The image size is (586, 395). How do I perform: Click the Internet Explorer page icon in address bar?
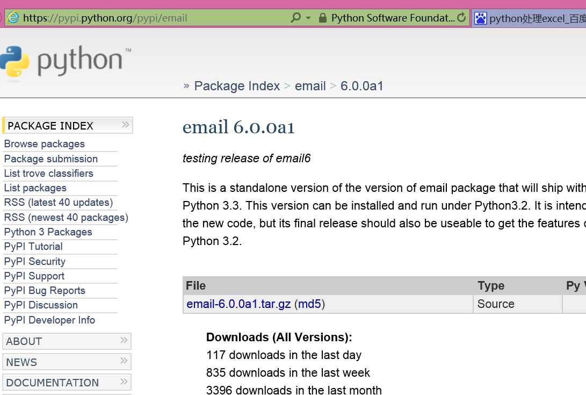(x=13, y=18)
